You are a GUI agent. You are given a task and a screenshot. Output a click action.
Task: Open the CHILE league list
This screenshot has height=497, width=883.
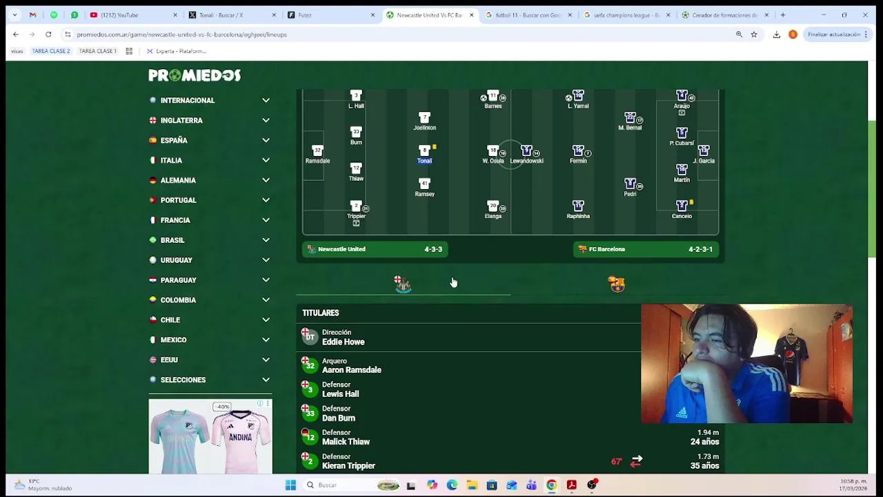pos(210,320)
